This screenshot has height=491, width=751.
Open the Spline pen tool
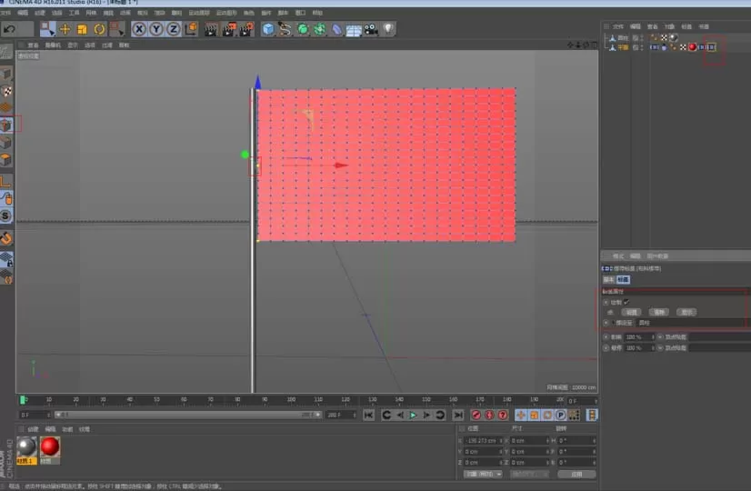click(x=285, y=30)
